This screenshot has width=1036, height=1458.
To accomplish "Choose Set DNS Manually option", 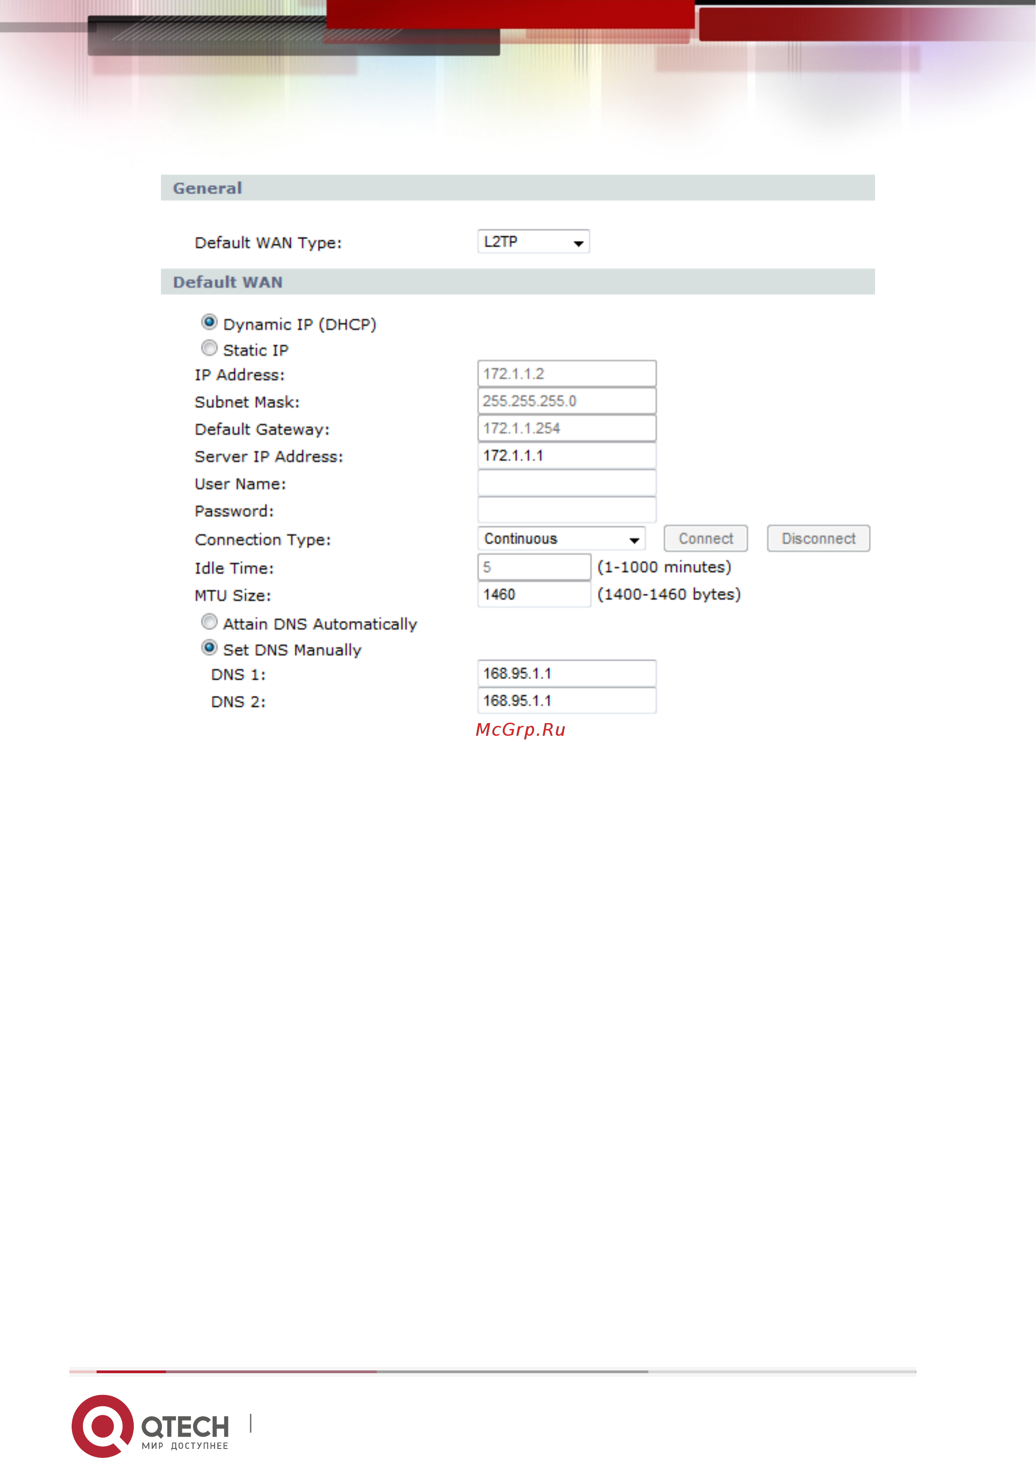I will [209, 648].
